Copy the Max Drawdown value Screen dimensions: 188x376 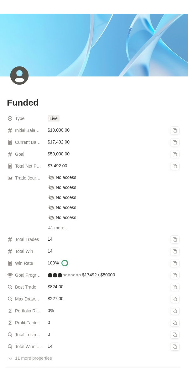(x=175, y=299)
